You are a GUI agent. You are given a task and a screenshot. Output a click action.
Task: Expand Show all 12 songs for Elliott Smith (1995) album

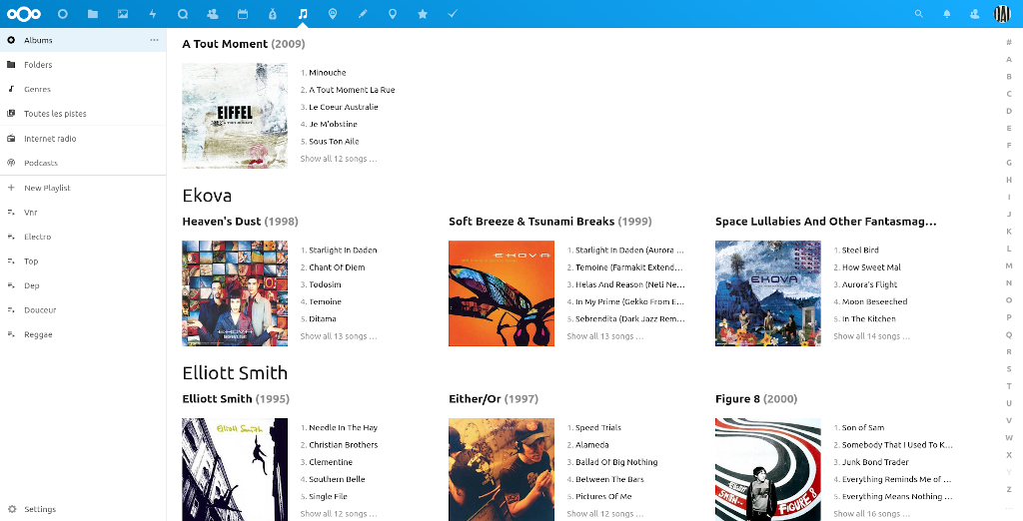click(339, 514)
